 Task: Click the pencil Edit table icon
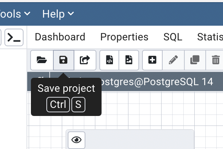pyautogui.click(x=173, y=60)
